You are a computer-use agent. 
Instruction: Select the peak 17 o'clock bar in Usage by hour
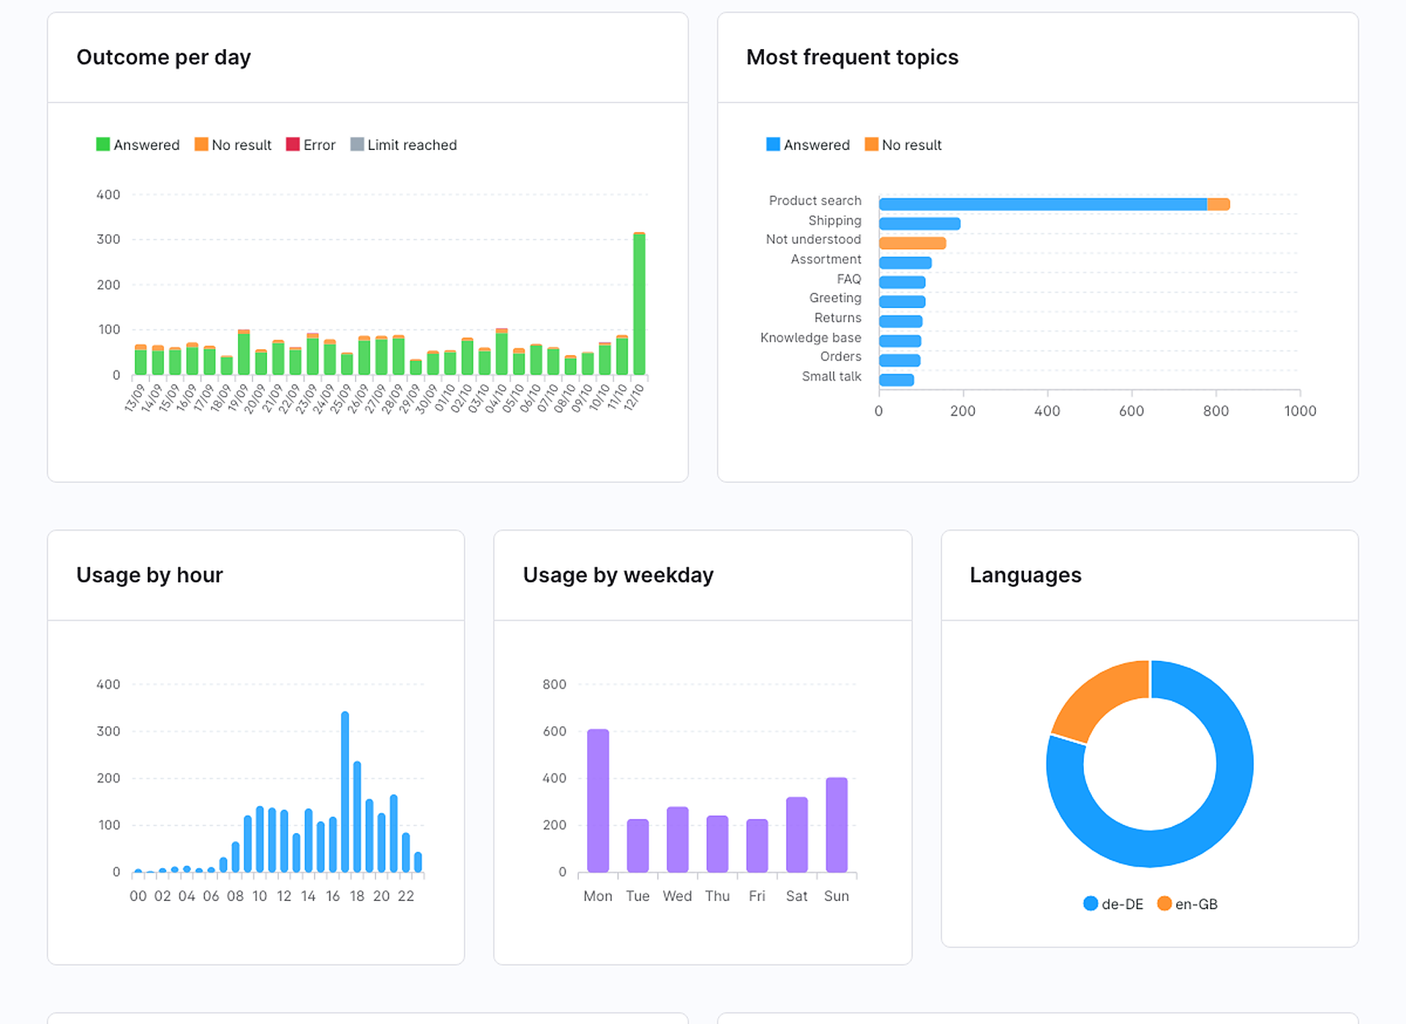coord(345,792)
